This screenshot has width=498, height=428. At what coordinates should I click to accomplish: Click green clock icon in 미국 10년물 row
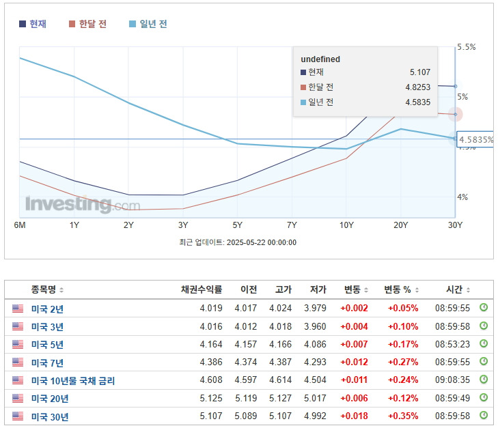click(x=484, y=379)
